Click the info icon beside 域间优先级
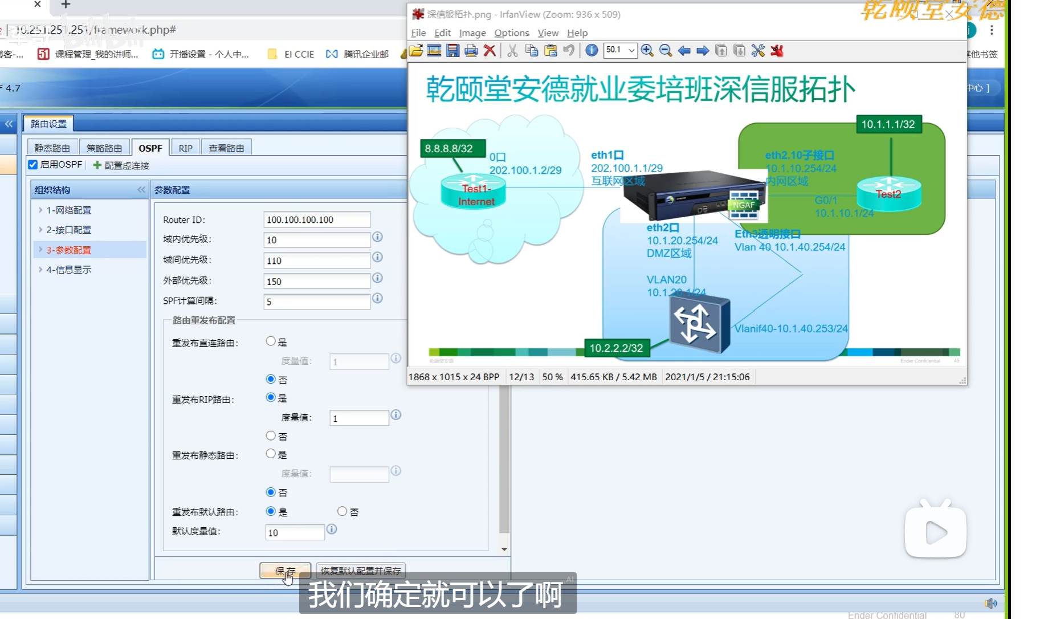1052x619 pixels. tap(377, 257)
